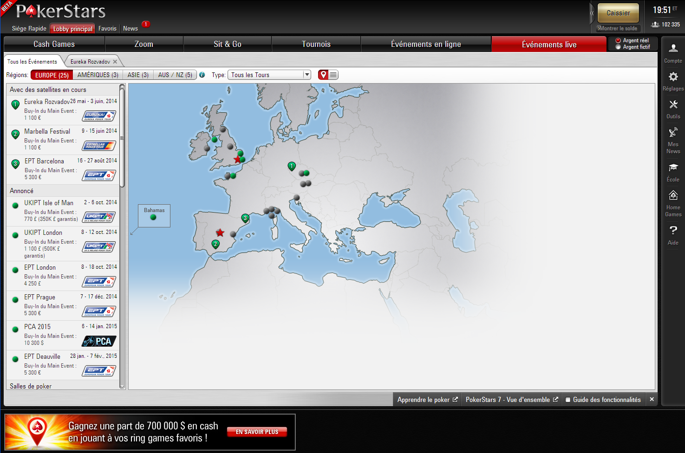Open Événements en ligne tab
This screenshot has height=453, width=685.
[x=426, y=44]
